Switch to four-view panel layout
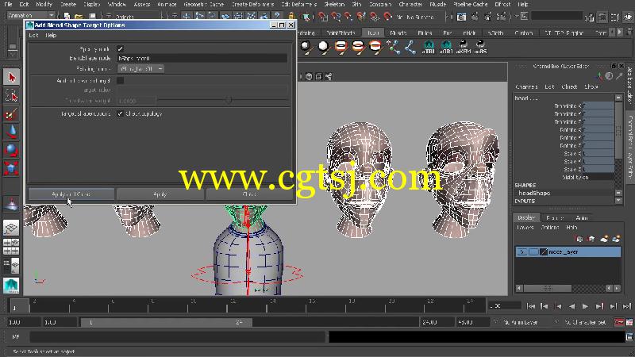This screenshot has width=635, height=357. click(11, 247)
